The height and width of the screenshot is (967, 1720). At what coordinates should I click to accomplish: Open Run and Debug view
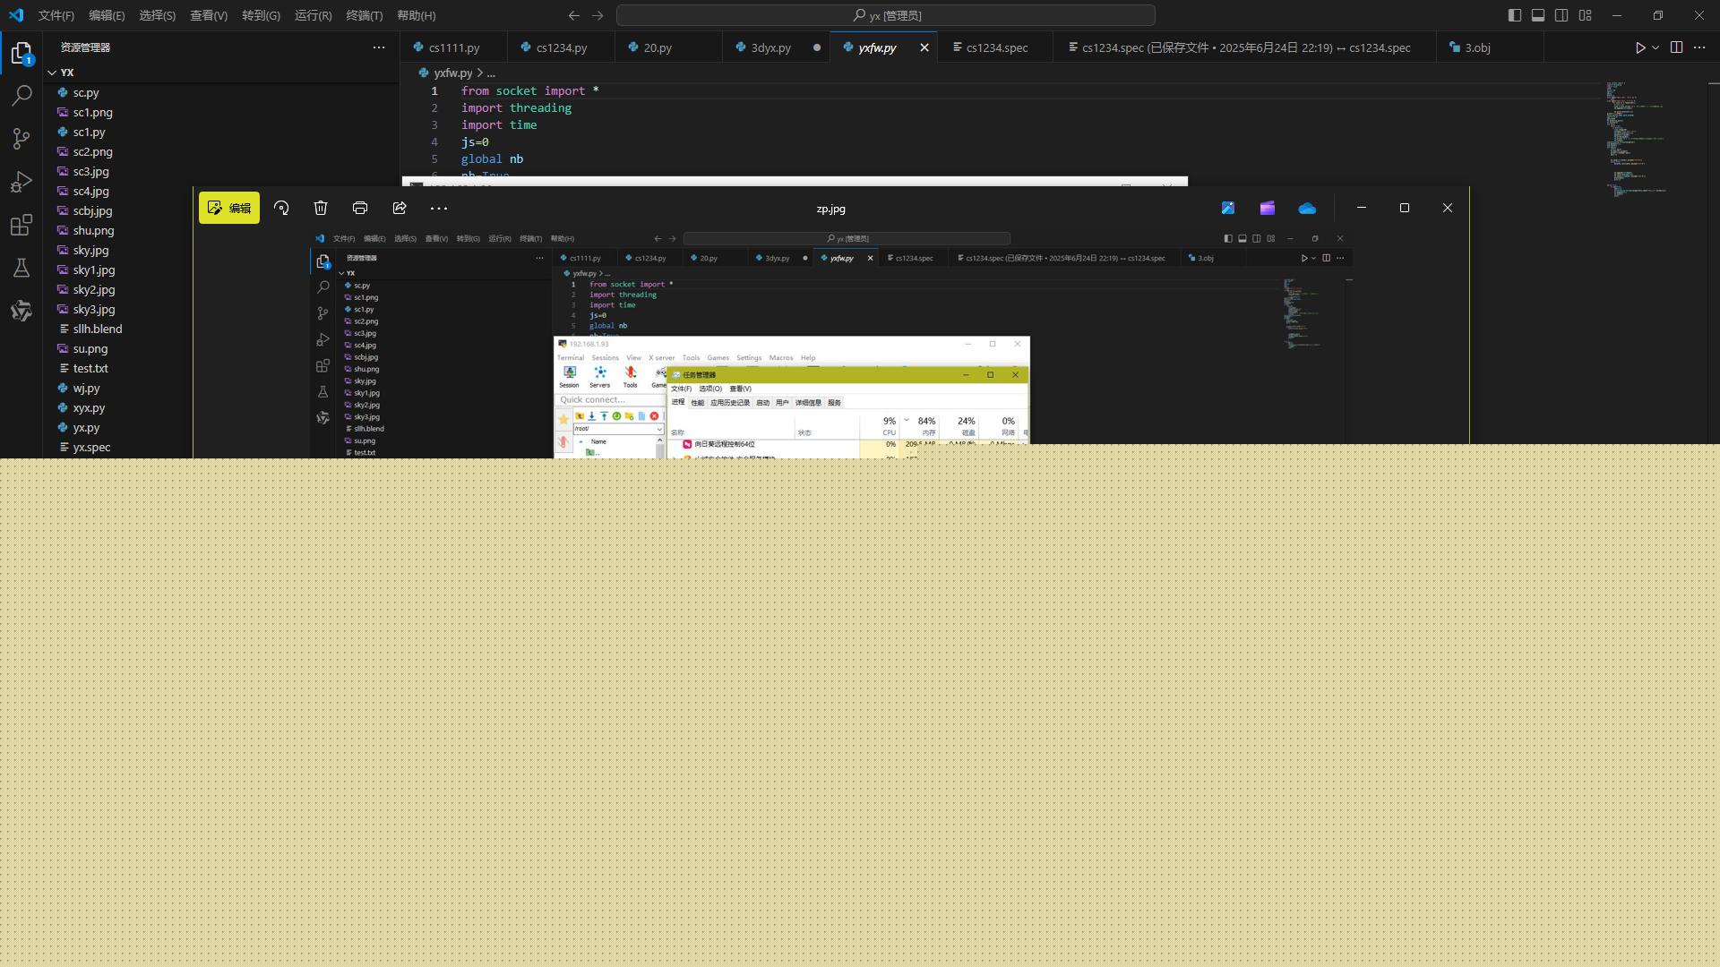21,182
